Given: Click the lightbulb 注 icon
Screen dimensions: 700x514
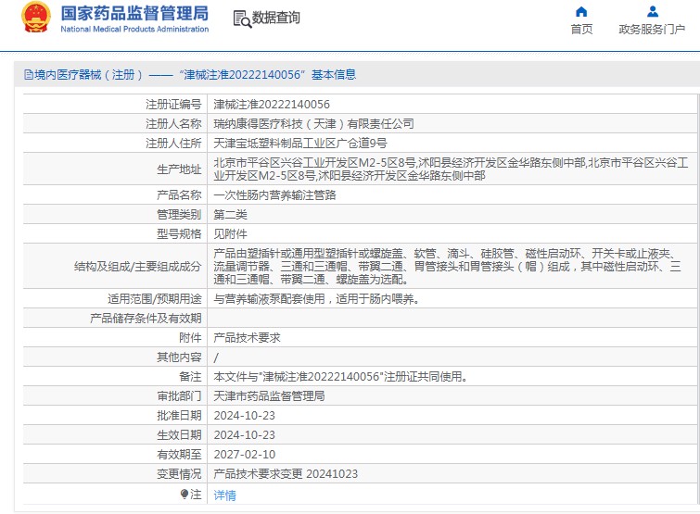Looking at the screenshot, I should [x=185, y=494].
